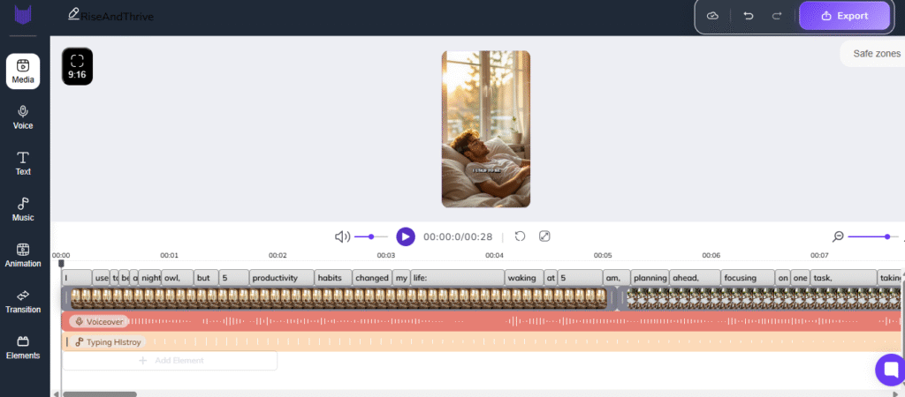Click the app logo icon
Screen dimensions: 905x397
[23, 15]
